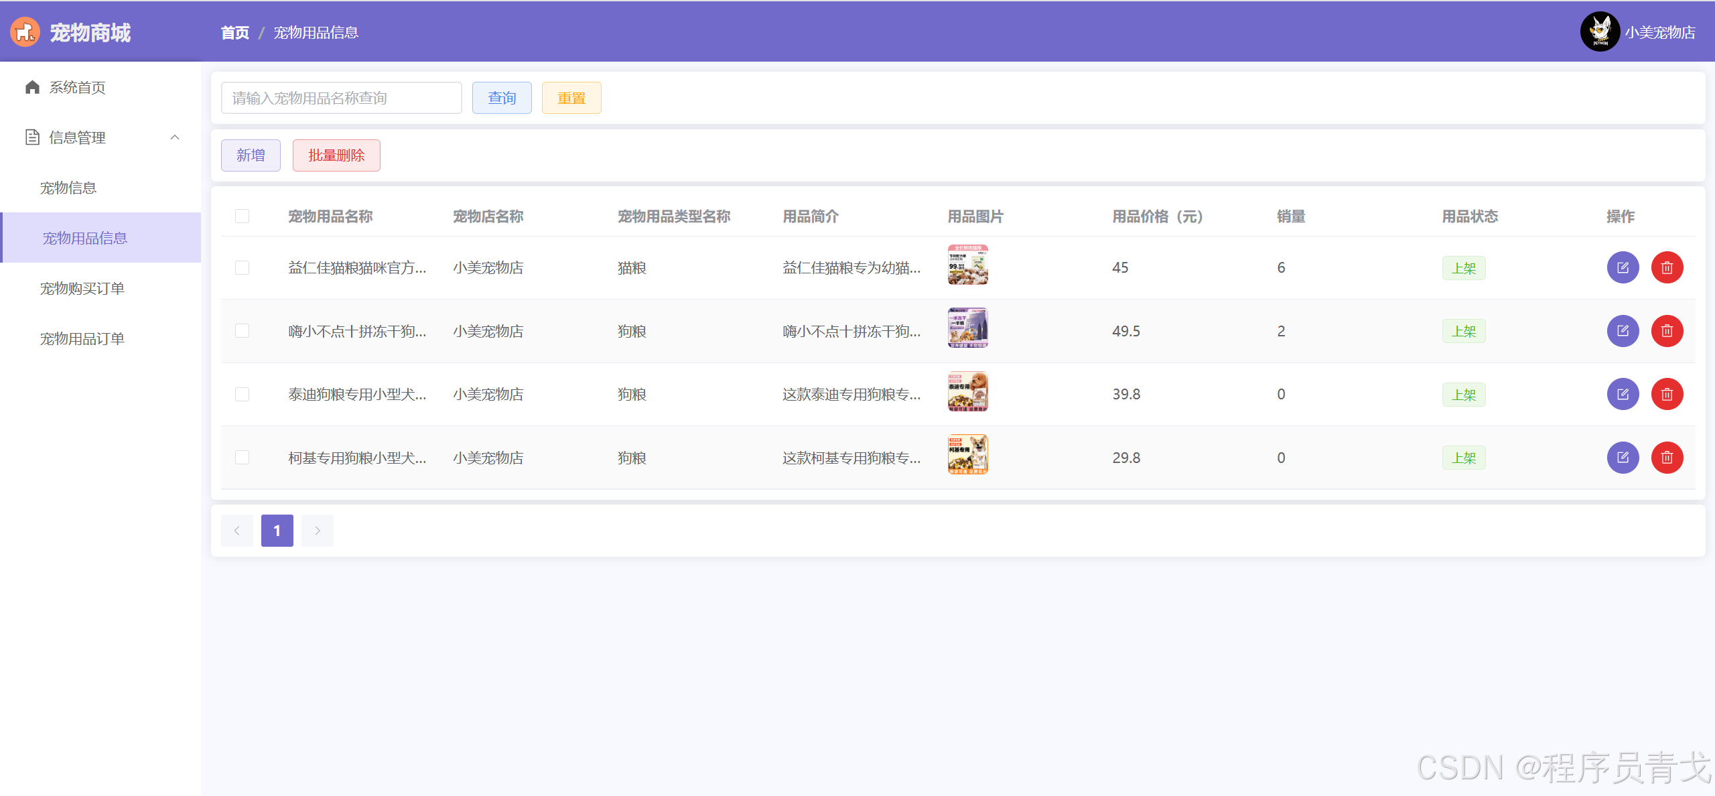The width and height of the screenshot is (1715, 796).
Task: Click the search input field
Action: point(340,98)
